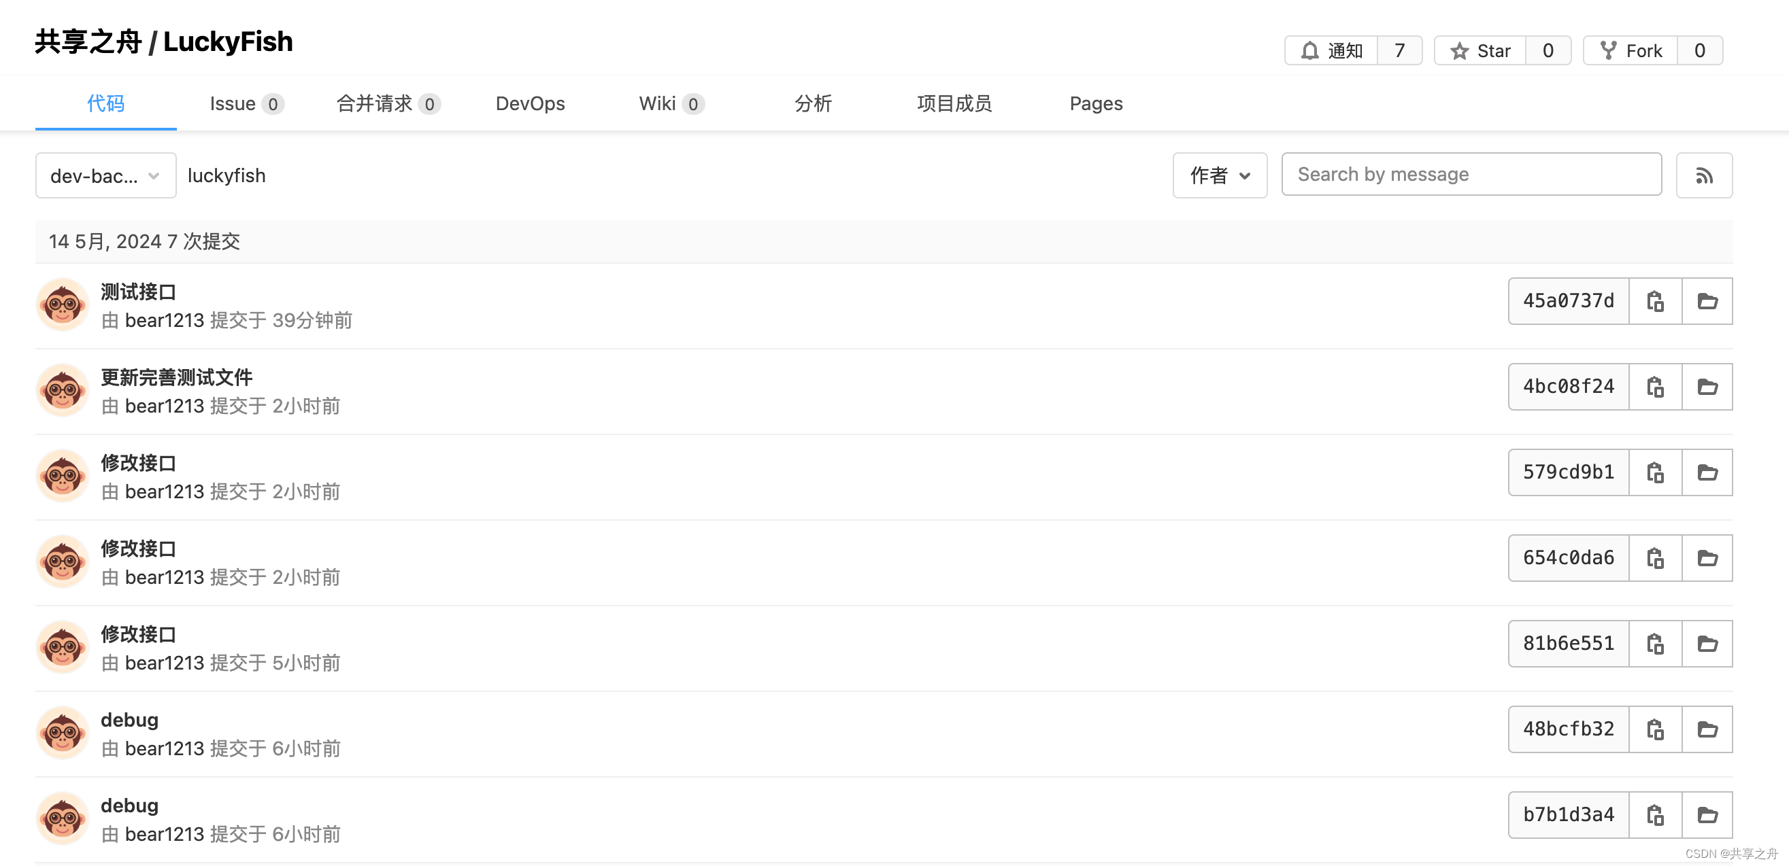
Task: Fork the LuckyFish repository
Action: tap(1630, 51)
